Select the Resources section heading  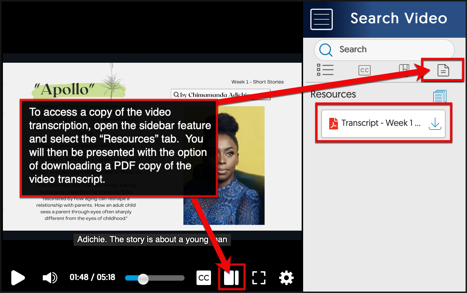tap(333, 94)
